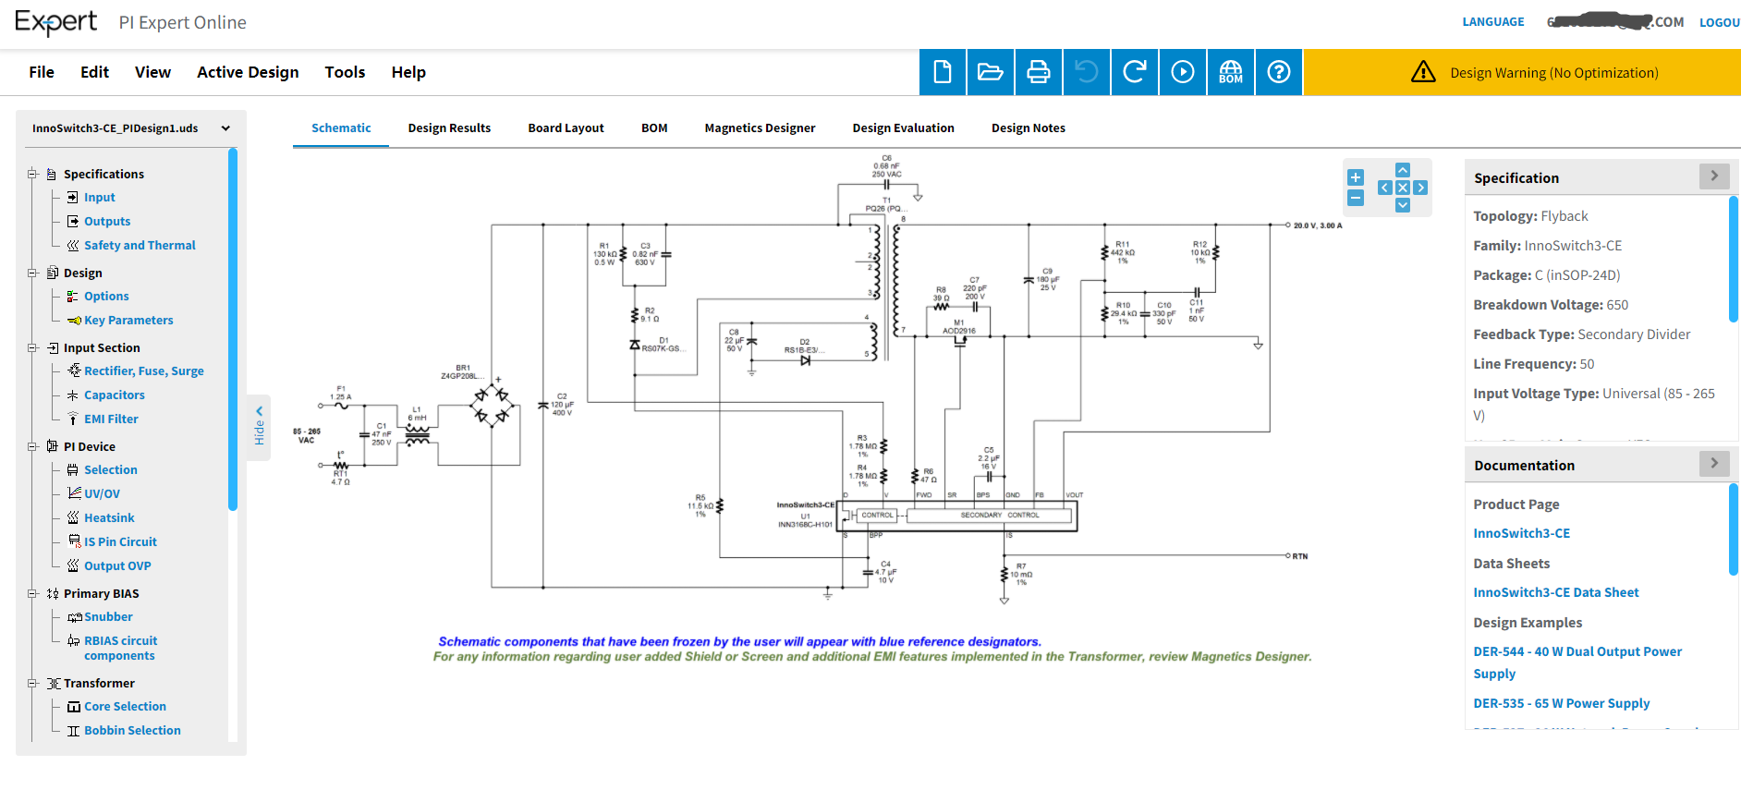Open Input specifications tree item
The width and height of the screenshot is (1741, 802).
(100, 198)
